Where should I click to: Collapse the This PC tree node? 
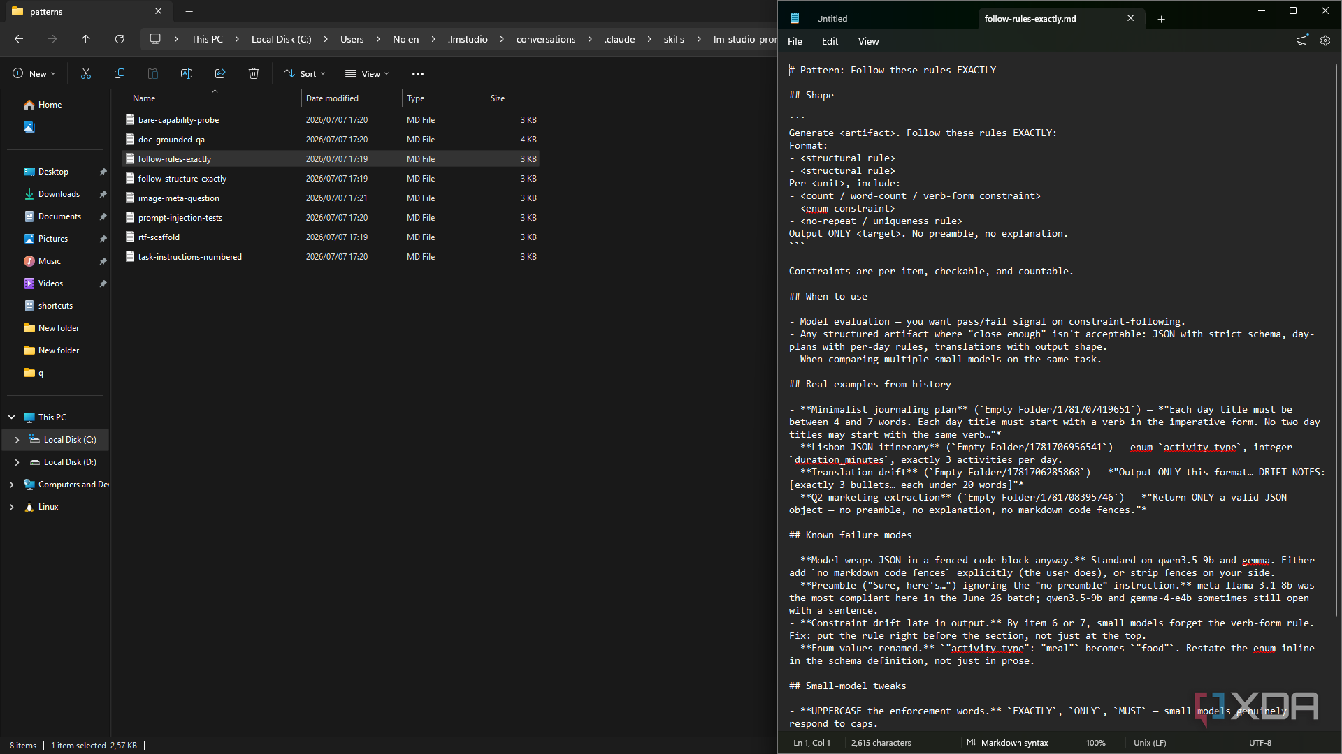tap(12, 417)
